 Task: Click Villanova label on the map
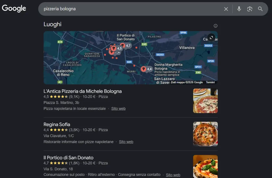[187, 48]
